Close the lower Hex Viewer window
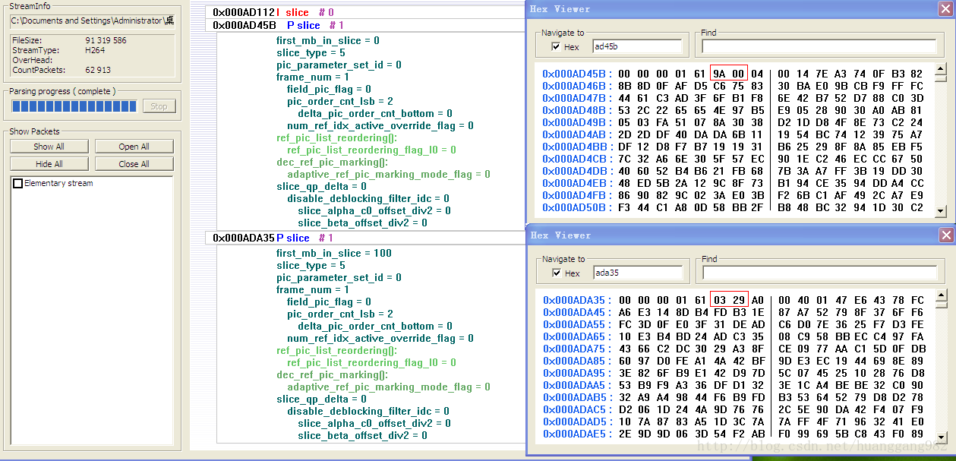Screen dimensions: 956x461 946,235
